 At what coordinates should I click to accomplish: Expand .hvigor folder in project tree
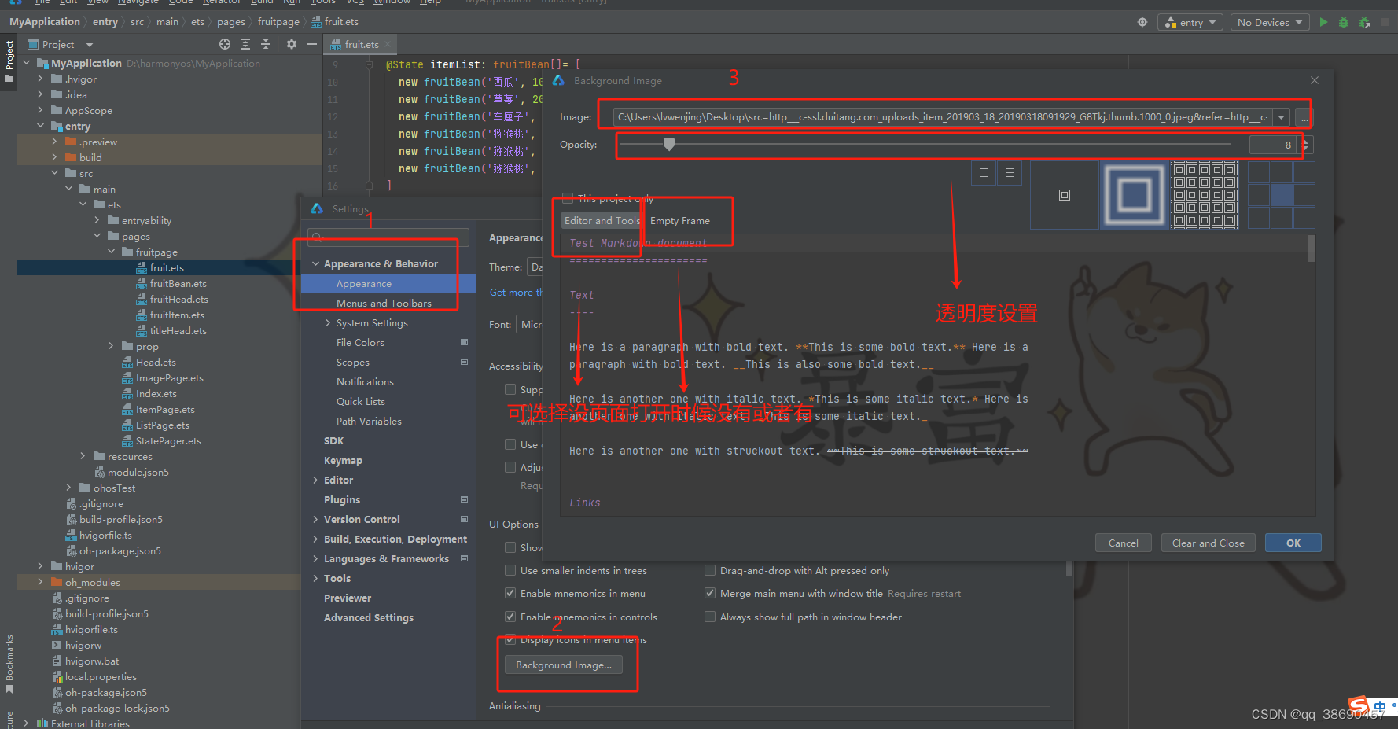40,79
